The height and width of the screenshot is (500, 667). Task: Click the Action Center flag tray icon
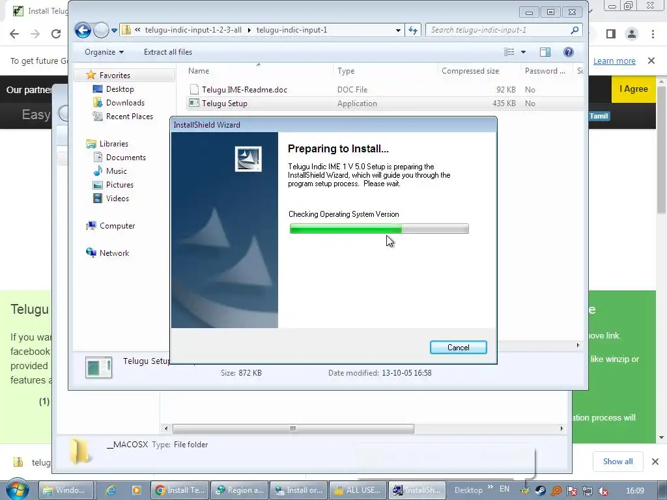click(572, 491)
